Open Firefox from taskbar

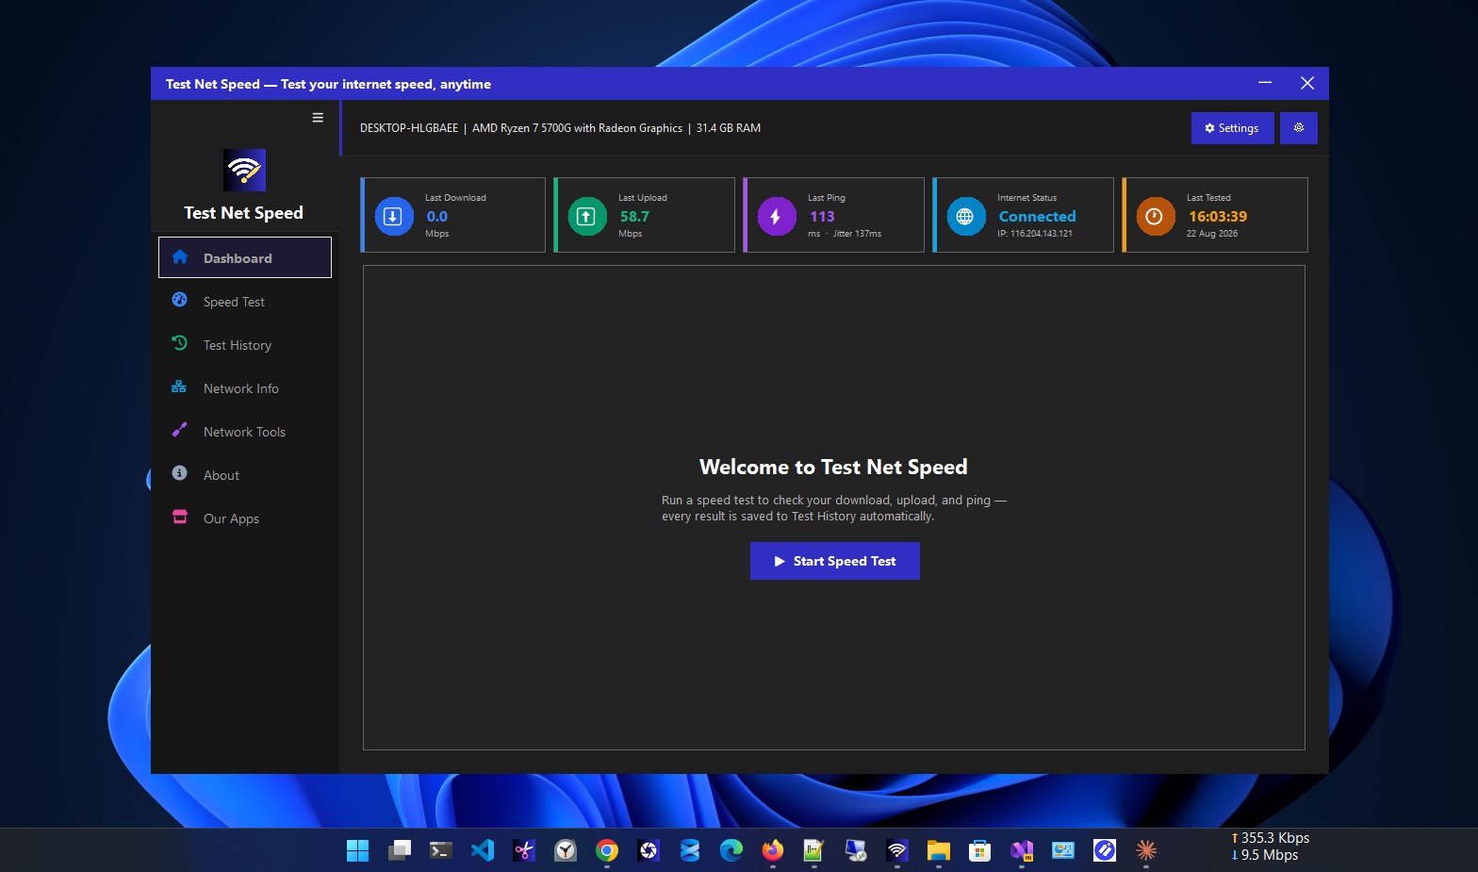click(773, 850)
